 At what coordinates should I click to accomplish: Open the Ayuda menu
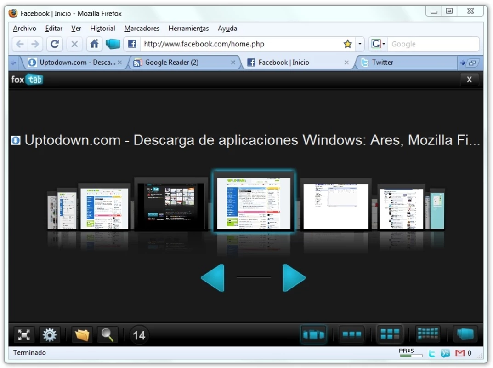pos(227,29)
